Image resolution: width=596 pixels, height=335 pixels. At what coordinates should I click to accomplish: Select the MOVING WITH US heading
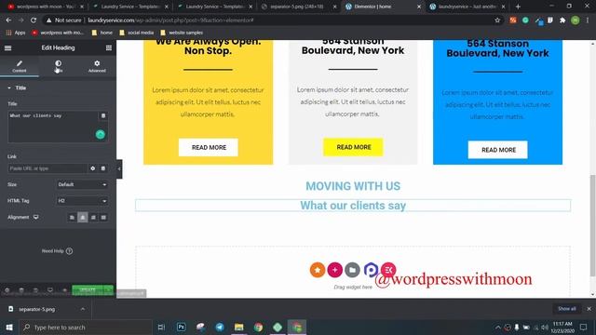[x=353, y=186]
